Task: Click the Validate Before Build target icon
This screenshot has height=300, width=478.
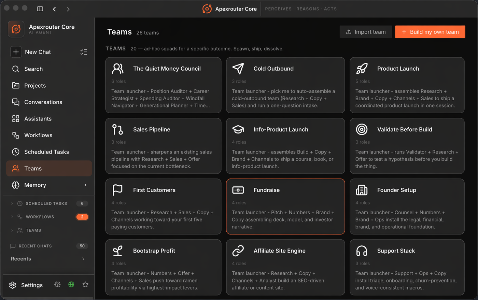Action: [x=362, y=129]
